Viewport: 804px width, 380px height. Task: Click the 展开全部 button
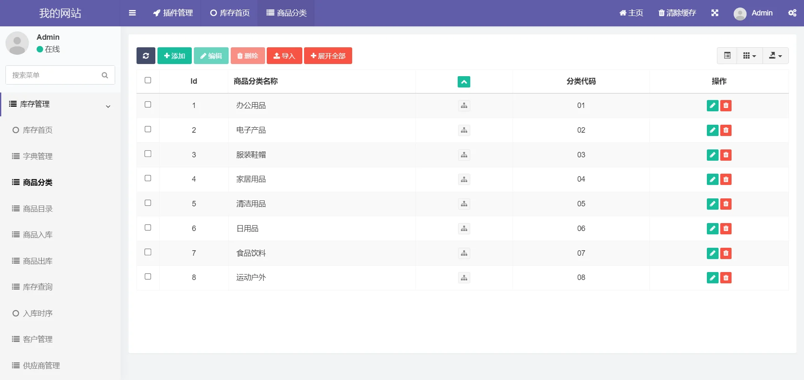(x=328, y=55)
